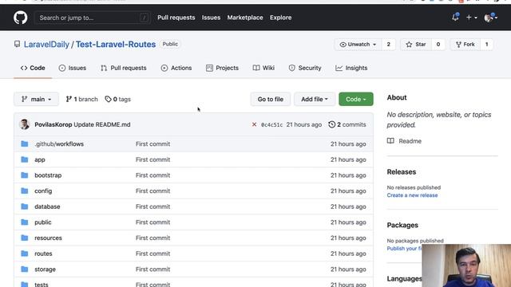The width and height of the screenshot is (511, 287).
Task: Open the plus create-new menu
Action: click(x=471, y=18)
